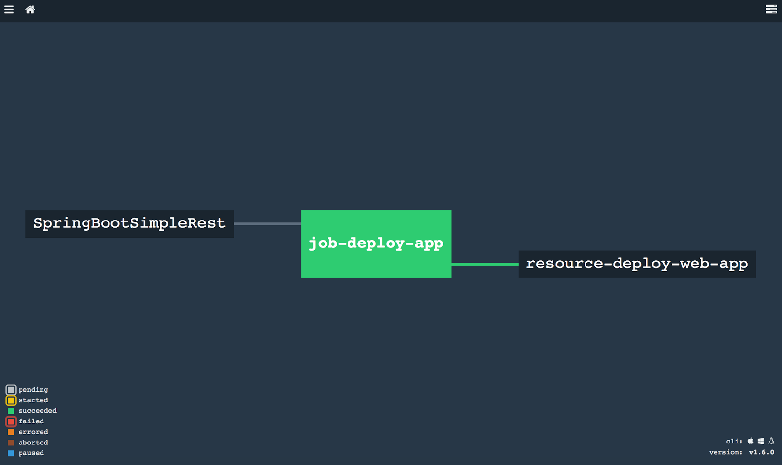Download the macOS CLI via the Apple icon
782x465 pixels.
point(751,441)
